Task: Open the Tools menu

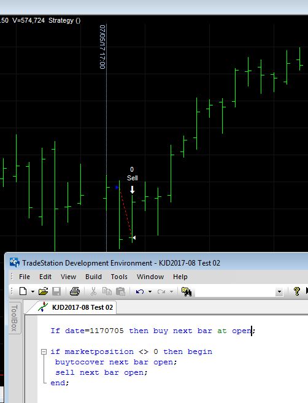Action: pyautogui.click(x=119, y=277)
